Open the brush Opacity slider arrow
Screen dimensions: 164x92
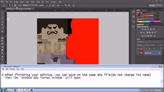pyautogui.click(x=50, y=5)
